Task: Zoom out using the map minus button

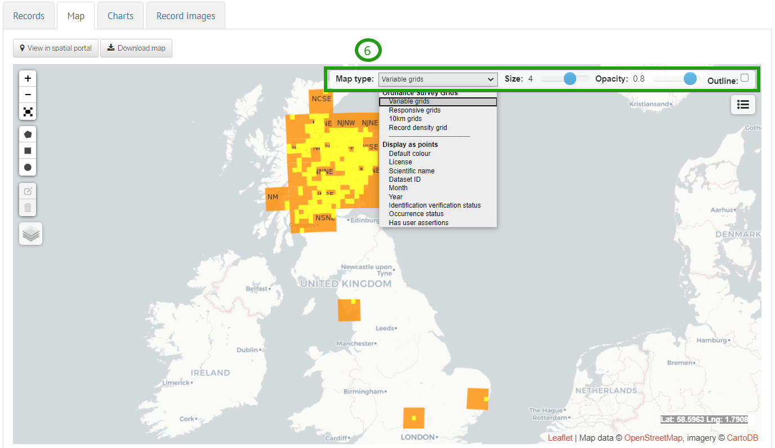Action: 27,94
